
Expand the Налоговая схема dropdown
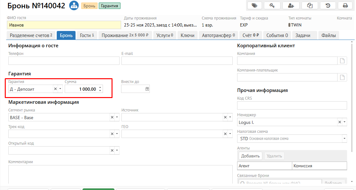tap(344, 139)
